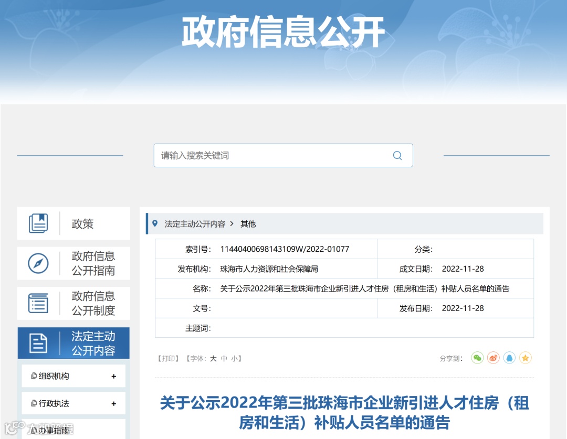Set the font size to 大
The image size is (567, 439).
coord(213,358)
